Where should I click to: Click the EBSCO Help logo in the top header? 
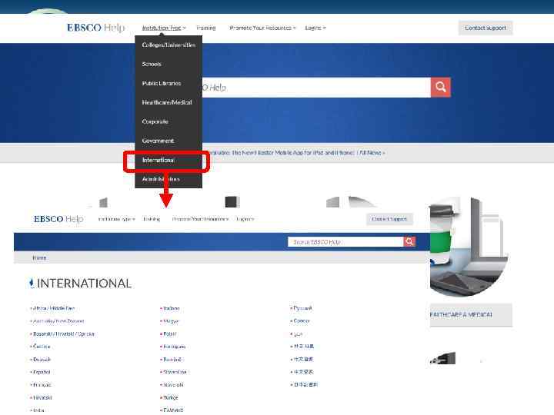click(95, 28)
